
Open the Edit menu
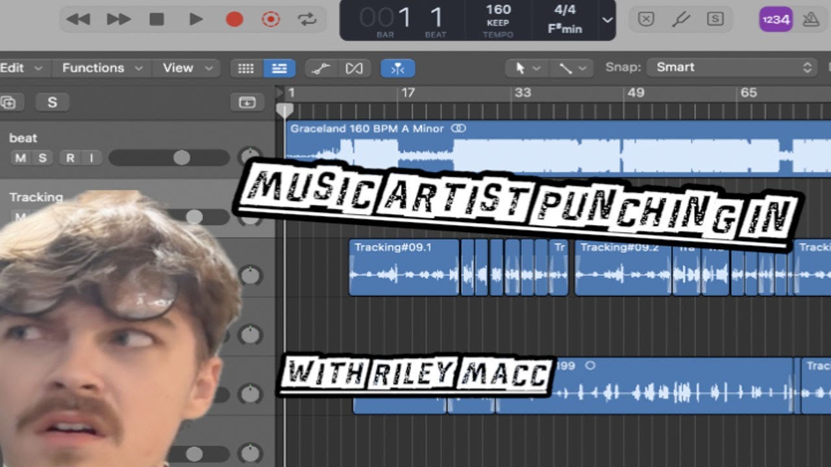tap(21, 67)
